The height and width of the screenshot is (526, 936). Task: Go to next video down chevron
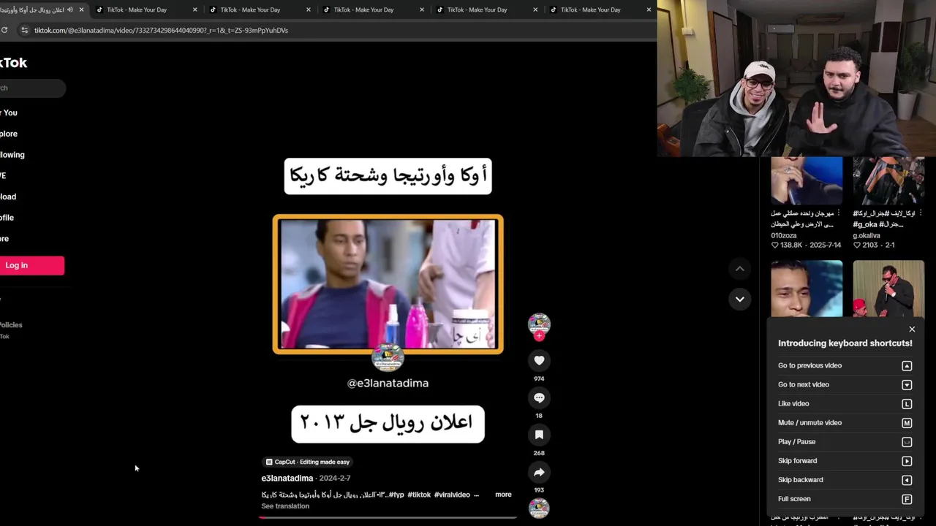(739, 299)
